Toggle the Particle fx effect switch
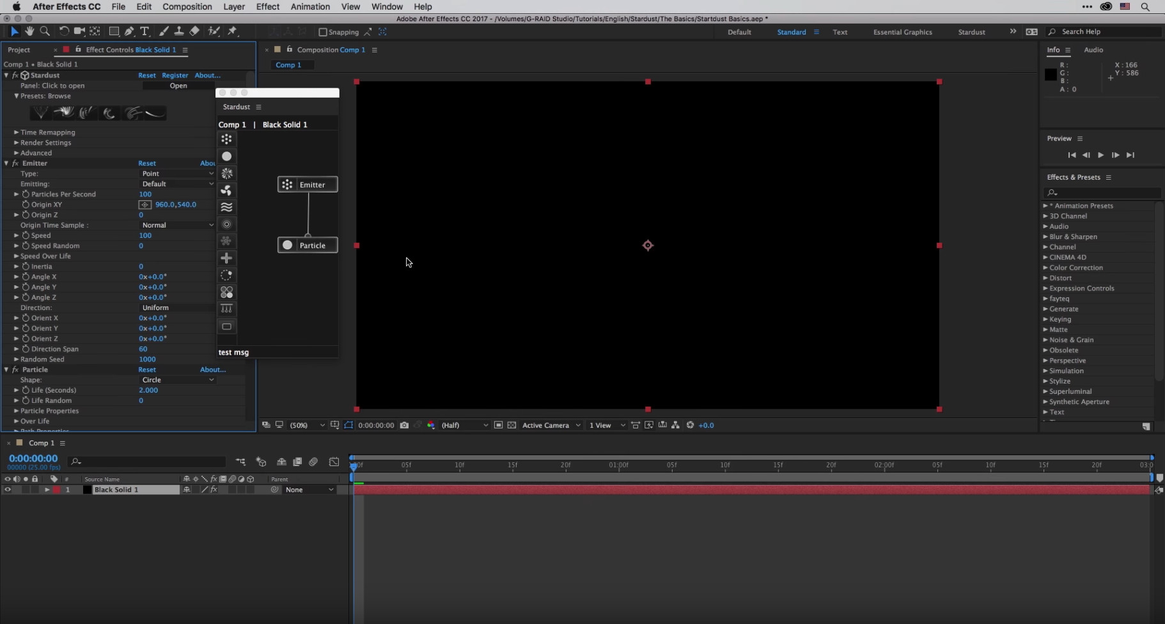The height and width of the screenshot is (624, 1165). (15, 370)
